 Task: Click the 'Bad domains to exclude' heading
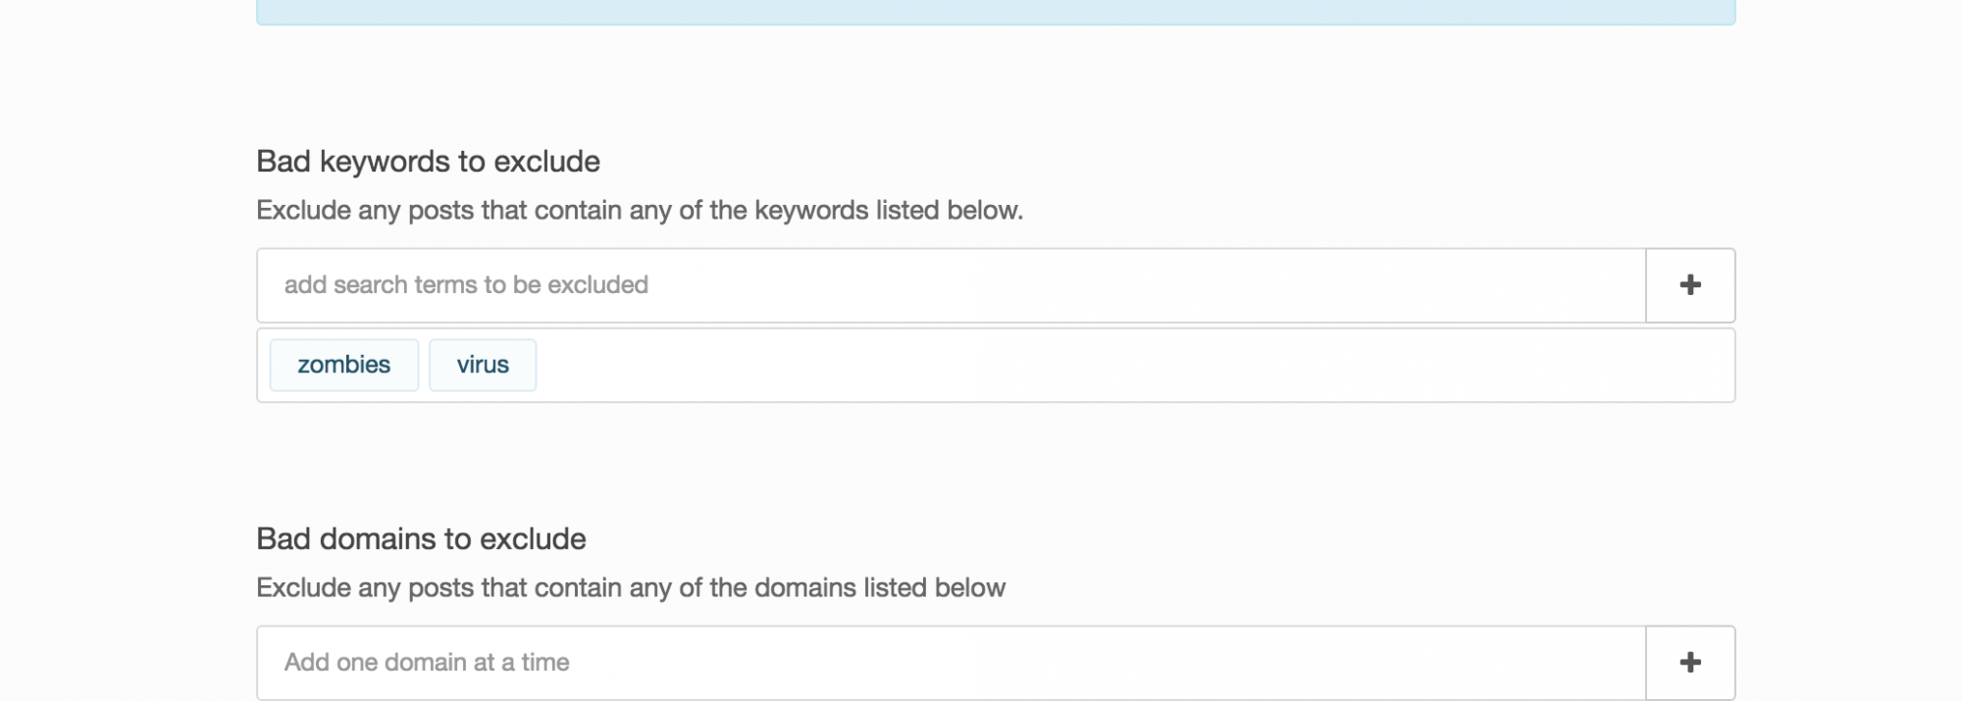[421, 539]
